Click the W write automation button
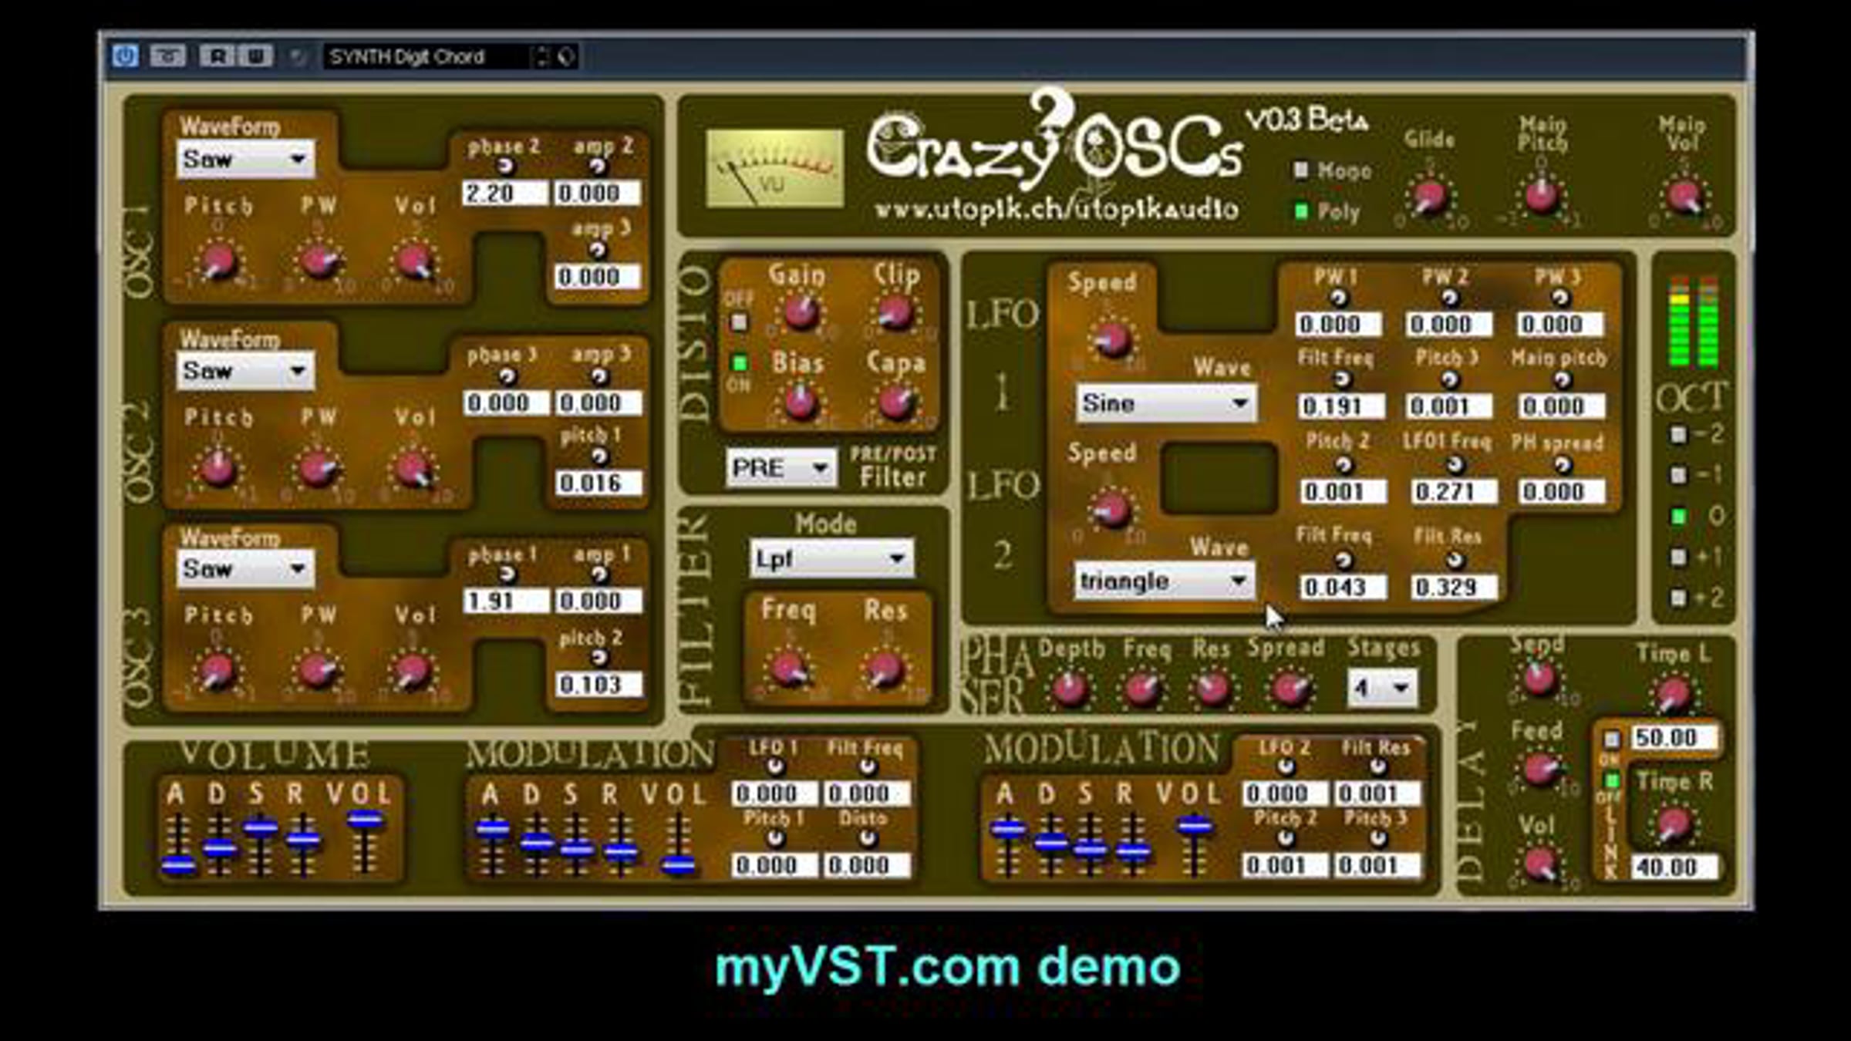The height and width of the screenshot is (1041, 1851). click(x=255, y=56)
